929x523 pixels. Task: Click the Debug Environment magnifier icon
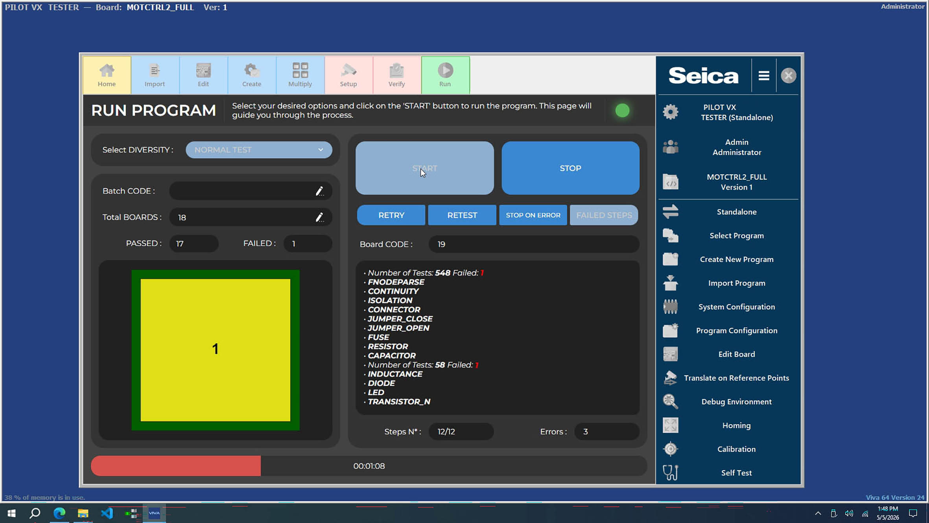(x=670, y=402)
